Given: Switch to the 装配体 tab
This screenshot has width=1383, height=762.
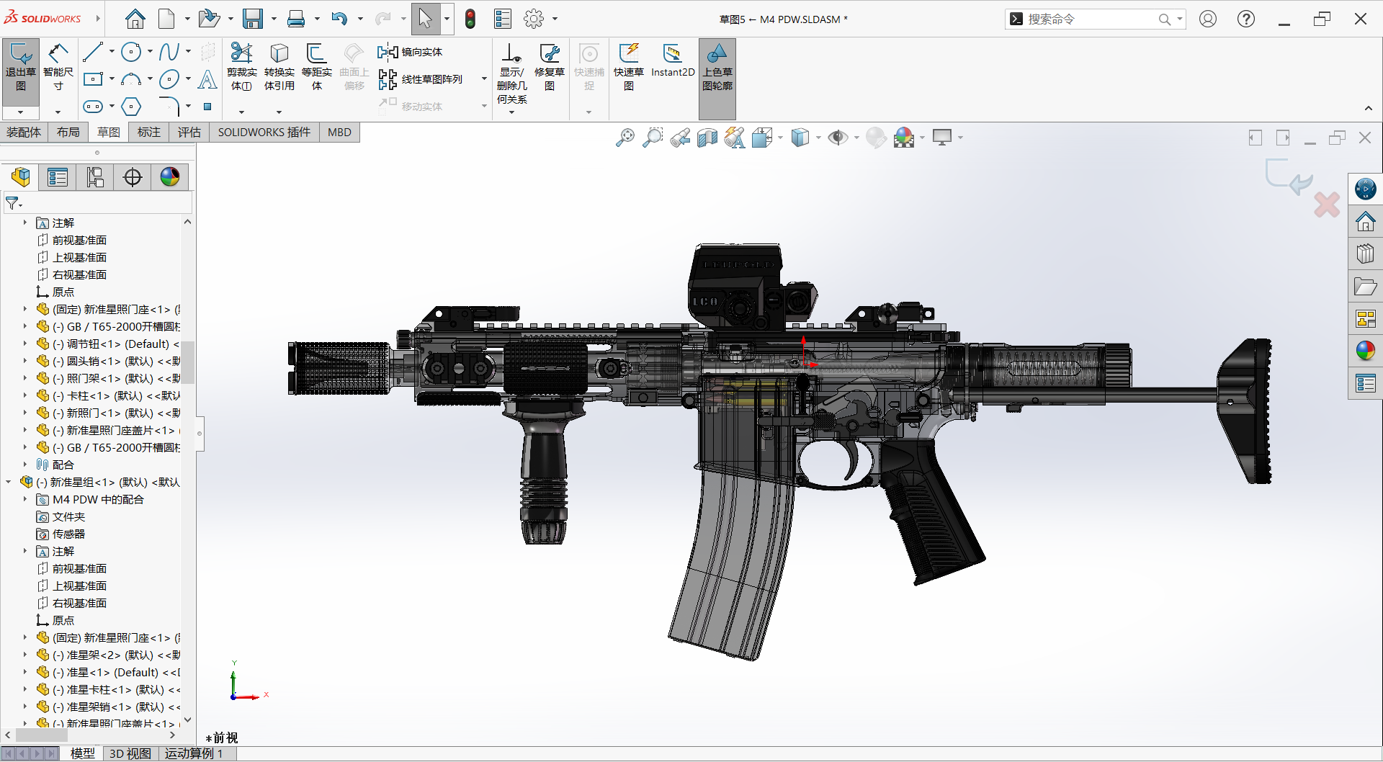Looking at the screenshot, I should coord(24,133).
